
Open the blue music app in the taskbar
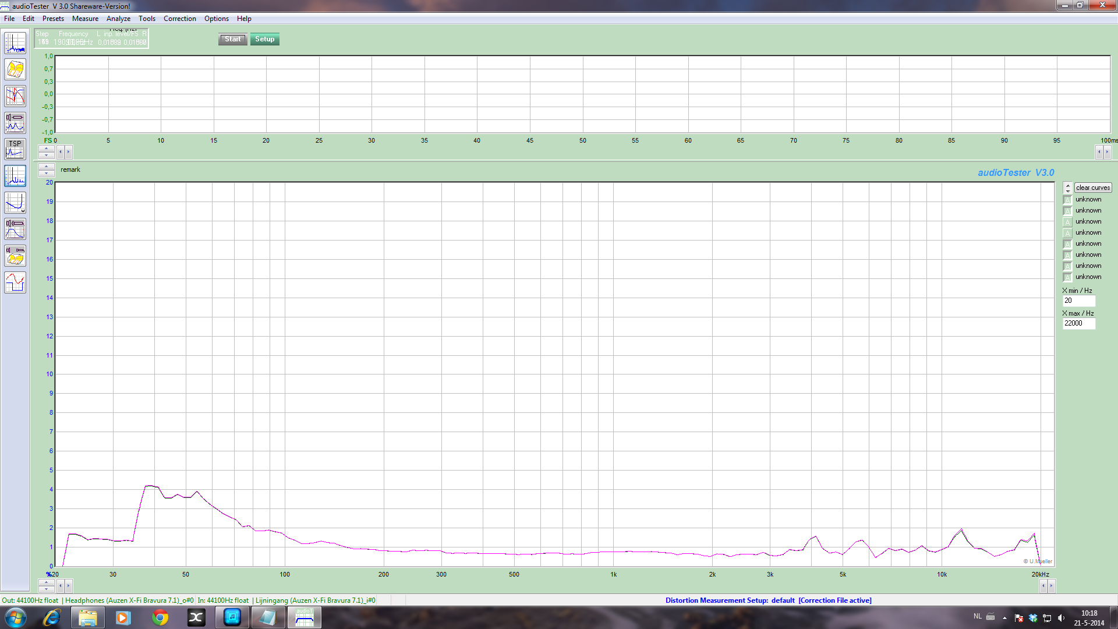(232, 617)
